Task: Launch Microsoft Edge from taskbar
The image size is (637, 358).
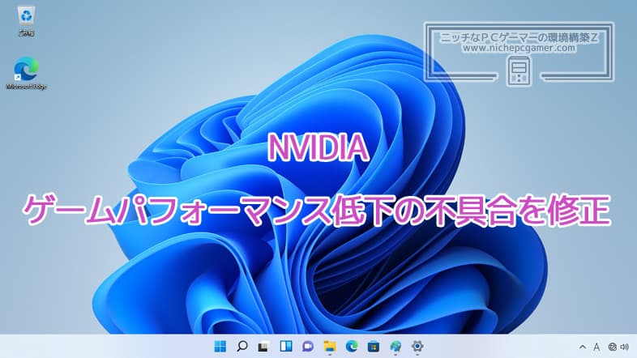Action: (x=352, y=346)
